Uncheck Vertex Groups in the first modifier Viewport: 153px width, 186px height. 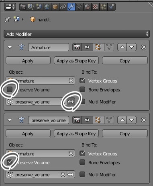pyautogui.click(x=82, y=81)
